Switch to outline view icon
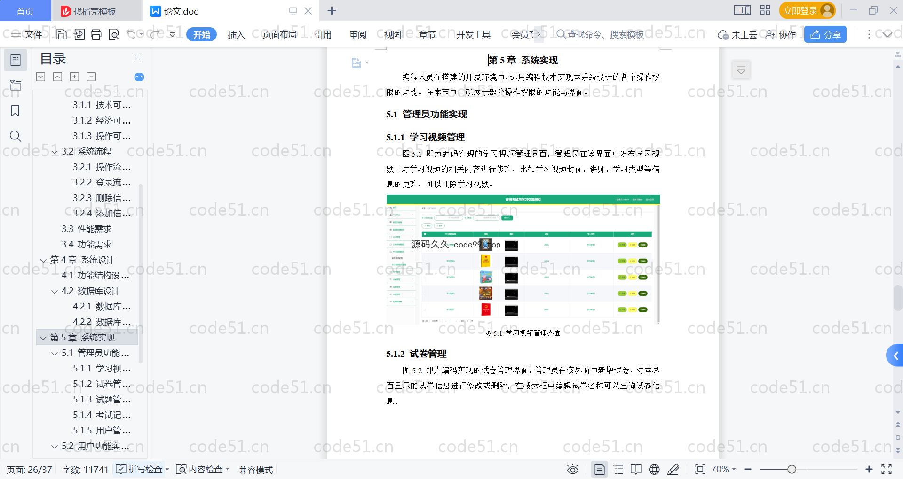 [618, 469]
